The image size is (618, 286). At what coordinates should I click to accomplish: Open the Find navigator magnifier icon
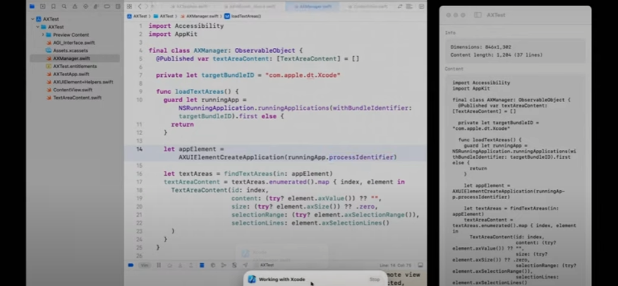(63, 6)
